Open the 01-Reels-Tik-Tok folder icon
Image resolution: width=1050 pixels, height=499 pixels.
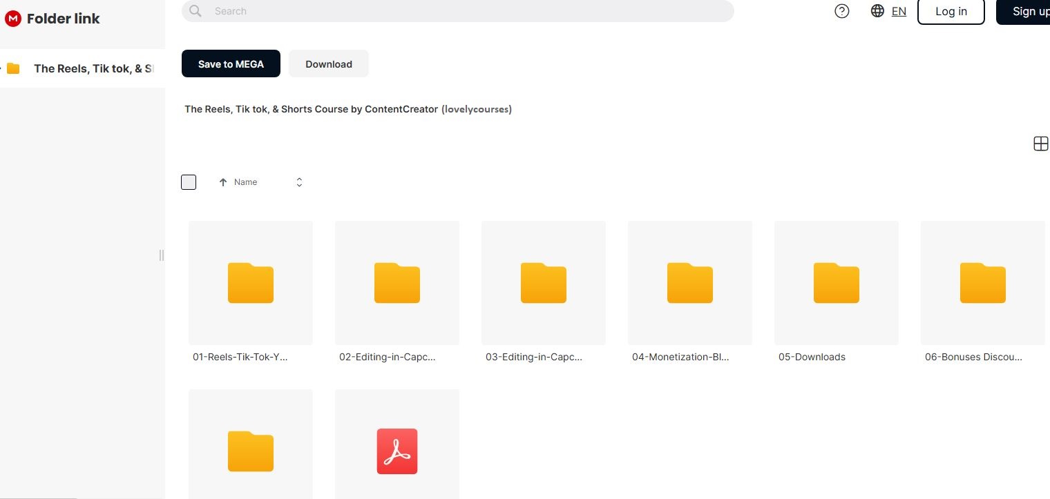pos(250,283)
